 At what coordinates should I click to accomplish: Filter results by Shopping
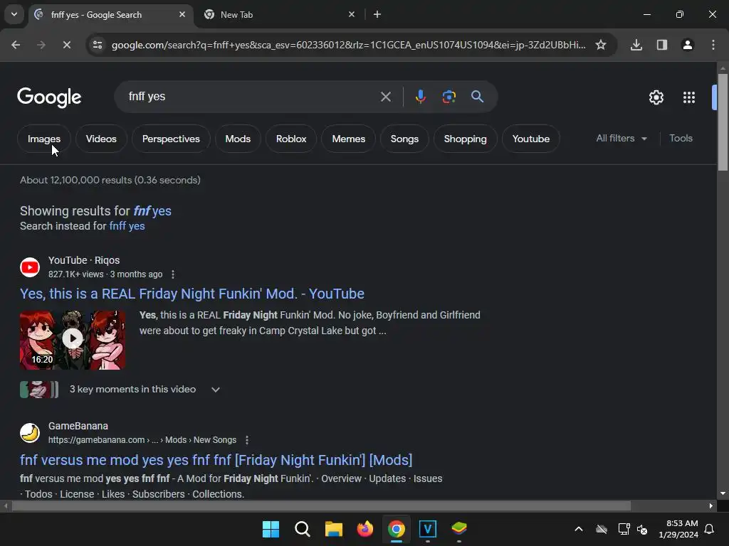click(x=465, y=139)
